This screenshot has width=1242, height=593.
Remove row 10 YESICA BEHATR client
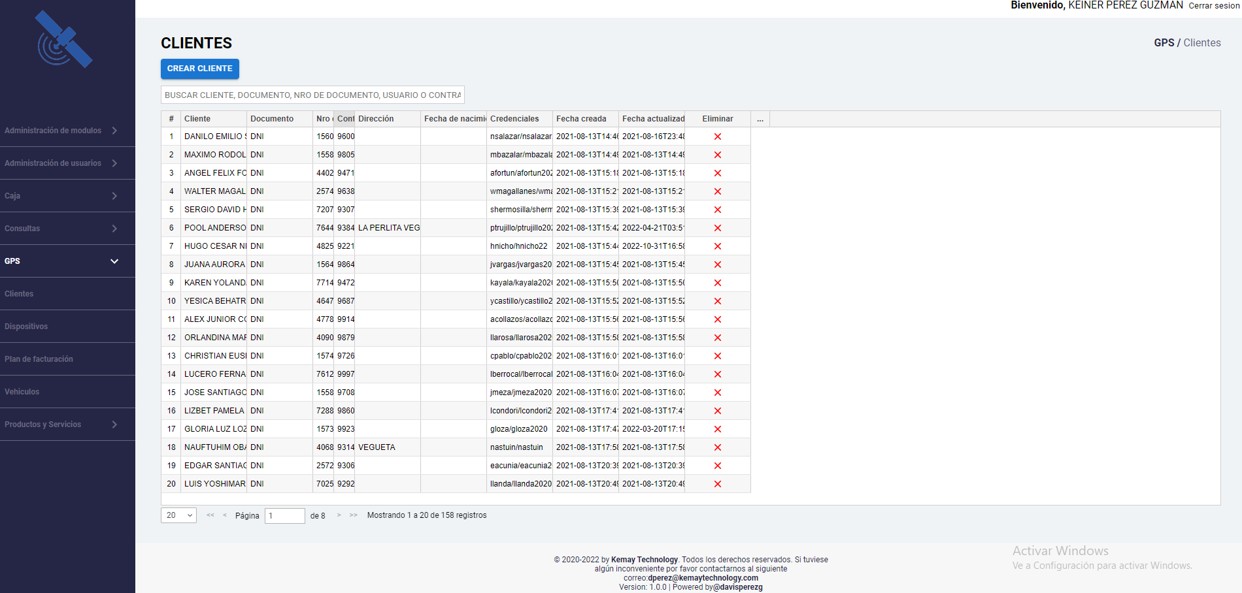coord(717,301)
